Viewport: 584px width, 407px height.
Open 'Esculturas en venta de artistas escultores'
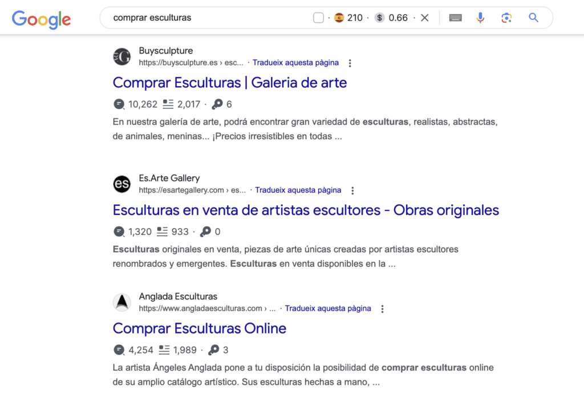306,210
